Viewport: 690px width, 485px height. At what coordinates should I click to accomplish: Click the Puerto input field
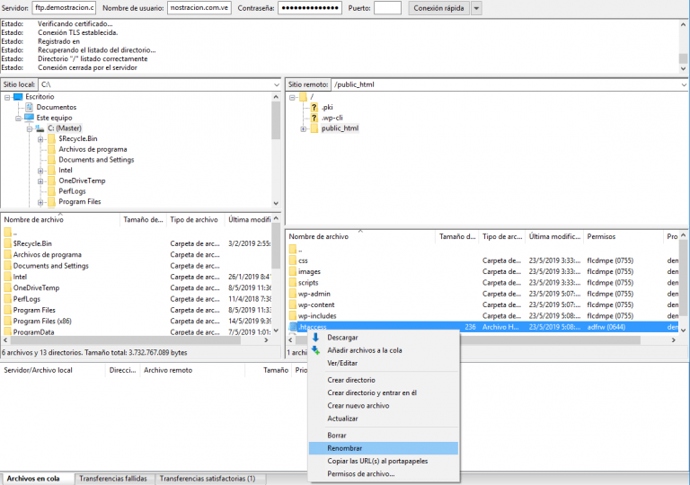pos(387,8)
